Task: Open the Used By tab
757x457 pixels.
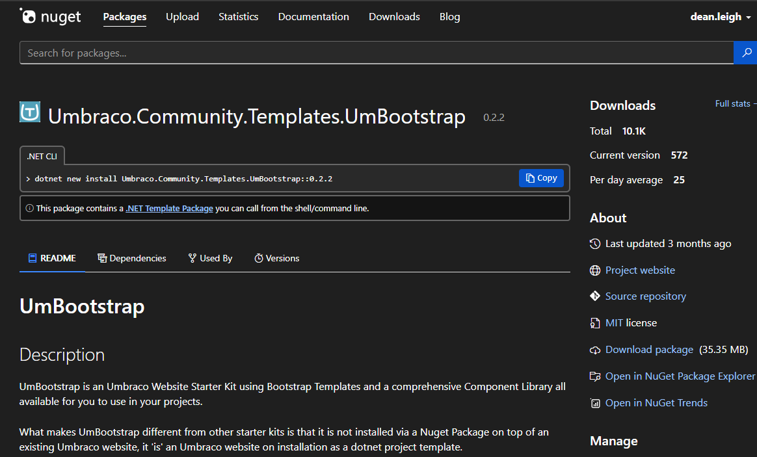Action: tap(210, 258)
